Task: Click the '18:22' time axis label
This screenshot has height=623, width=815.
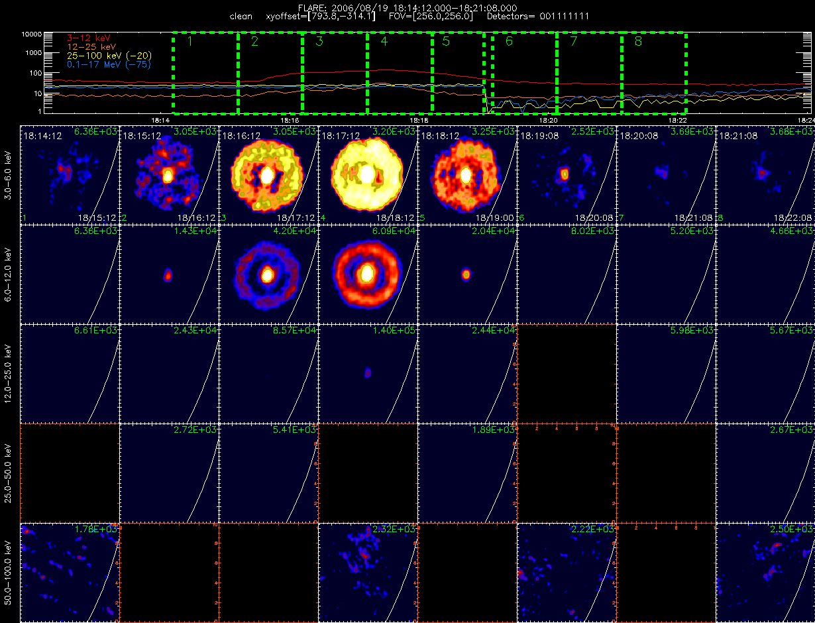Action: pos(677,121)
